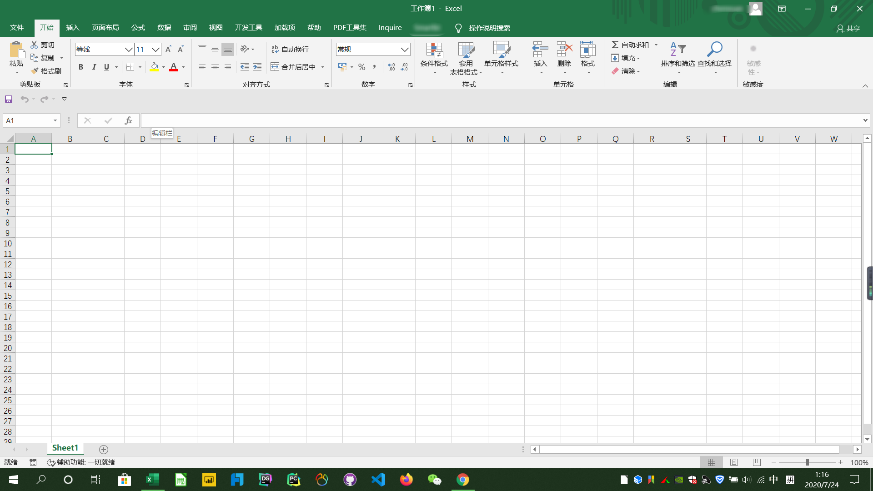The image size is (873, 491).
Task: Click the Increase Indent icon
Action: coord(257,67)
